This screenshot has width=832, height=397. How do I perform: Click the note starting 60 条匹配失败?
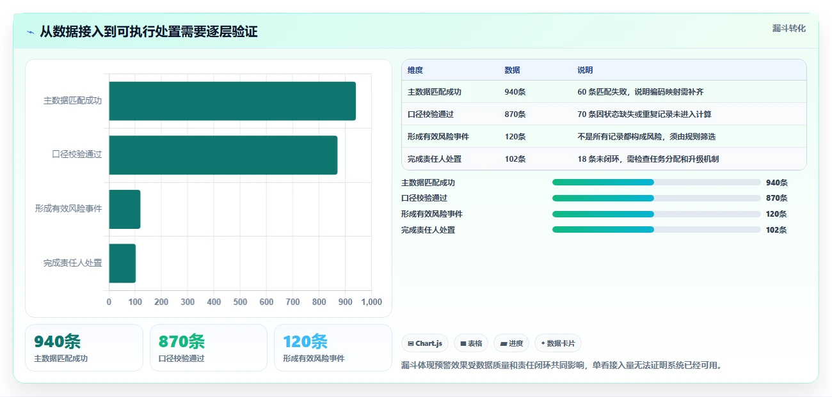pyautogui.click(x=641, y=92)
